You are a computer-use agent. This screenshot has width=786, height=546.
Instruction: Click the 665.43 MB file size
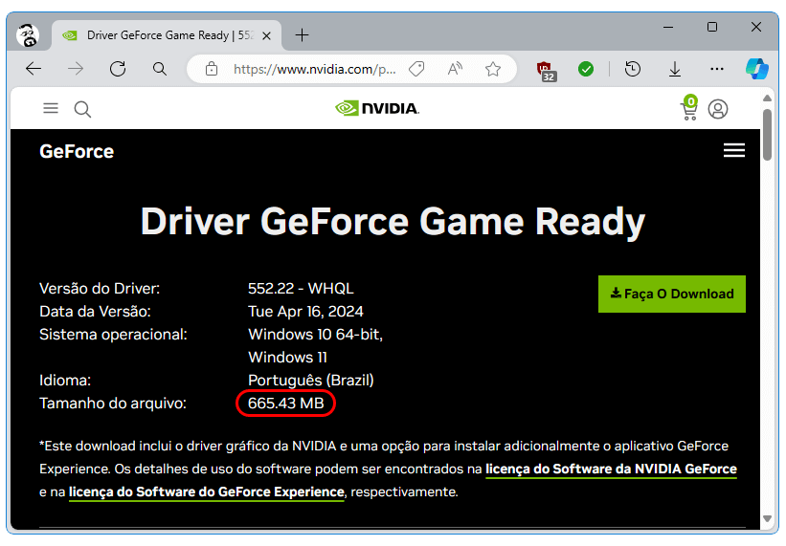285,404
